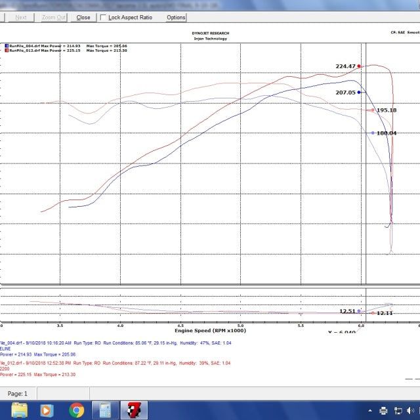The width and height of the screenshot is (420, 420).
Task: Open File Explorer from the taskbar
Action: [20, 410]
